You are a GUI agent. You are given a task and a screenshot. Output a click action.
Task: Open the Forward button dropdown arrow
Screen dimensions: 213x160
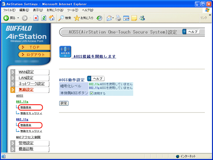click(30, 18)
